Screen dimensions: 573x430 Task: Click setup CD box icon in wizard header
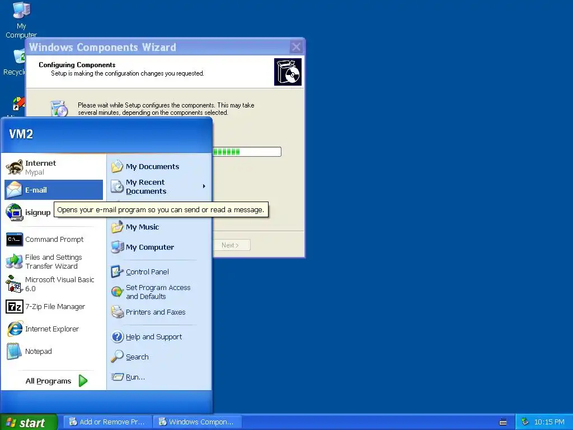[288, 72]
